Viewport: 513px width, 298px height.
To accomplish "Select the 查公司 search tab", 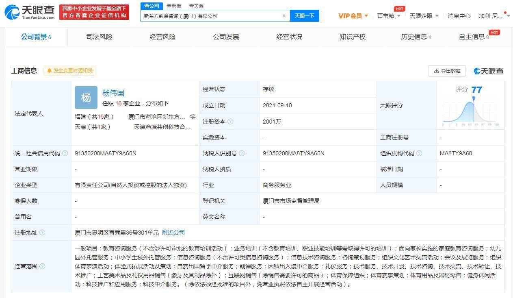I will [x=152, y=6].
